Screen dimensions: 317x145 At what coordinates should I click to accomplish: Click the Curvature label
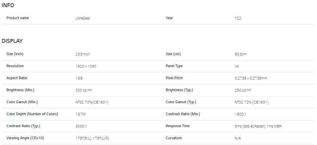point(174,138)
